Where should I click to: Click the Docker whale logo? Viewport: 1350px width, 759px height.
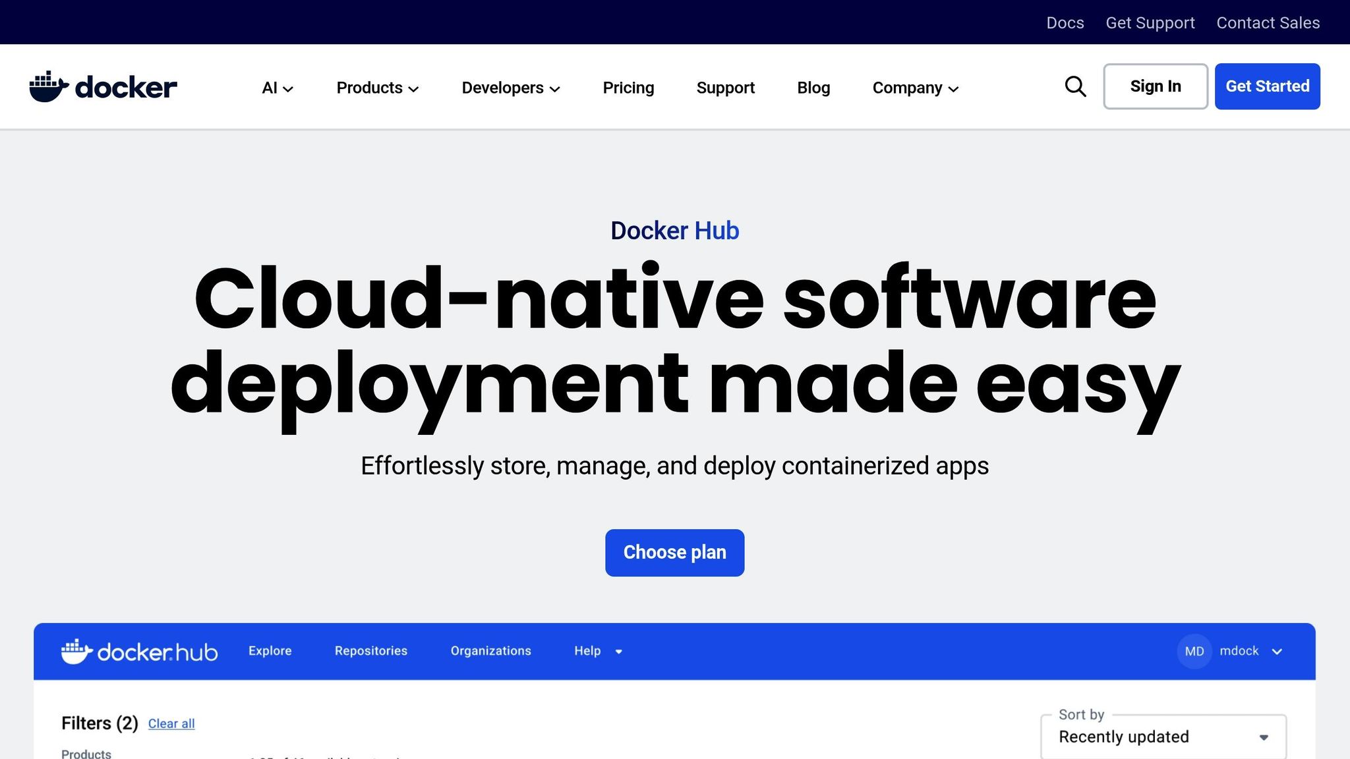click(x=103, y=87)
